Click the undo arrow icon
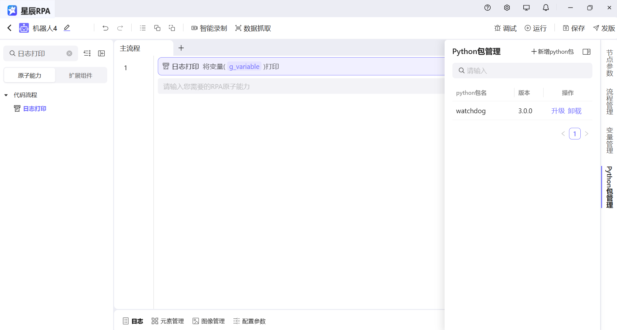This screenshot has height=330, width=617. (x=105, y=28)
